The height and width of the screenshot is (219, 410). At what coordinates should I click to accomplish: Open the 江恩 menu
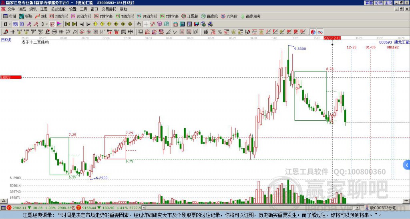point(44,9)
